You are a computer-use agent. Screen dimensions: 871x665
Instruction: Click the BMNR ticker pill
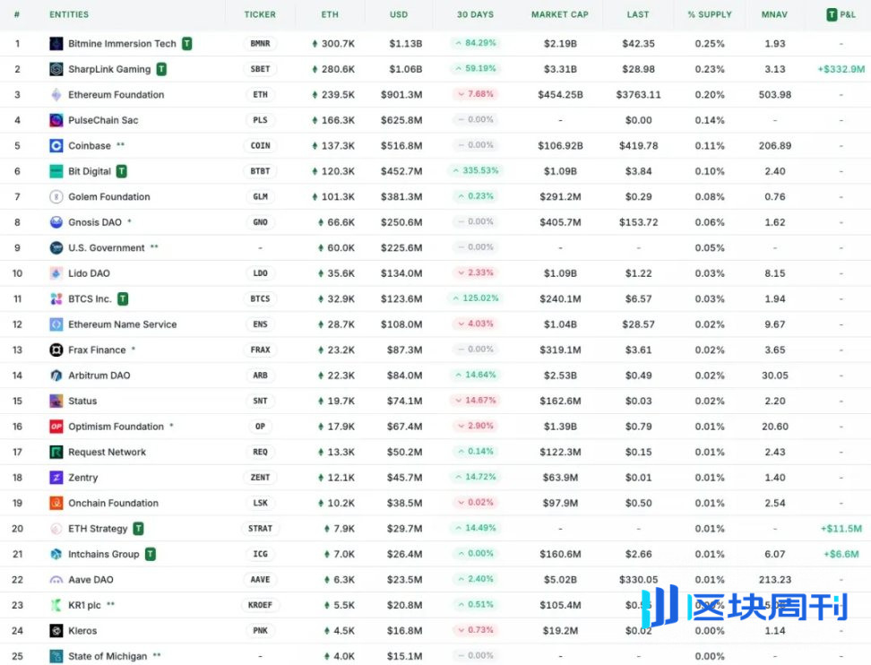tap(260, 43)
